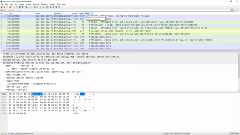Click the display filter input field
The image size is (240, 135).
(x=116, y=10)
